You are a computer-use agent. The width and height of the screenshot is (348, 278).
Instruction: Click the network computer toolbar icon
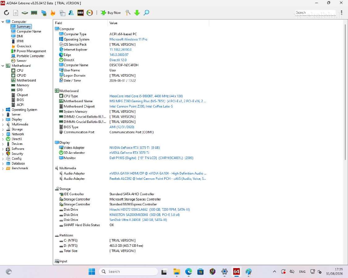click(x=44, y=13)
